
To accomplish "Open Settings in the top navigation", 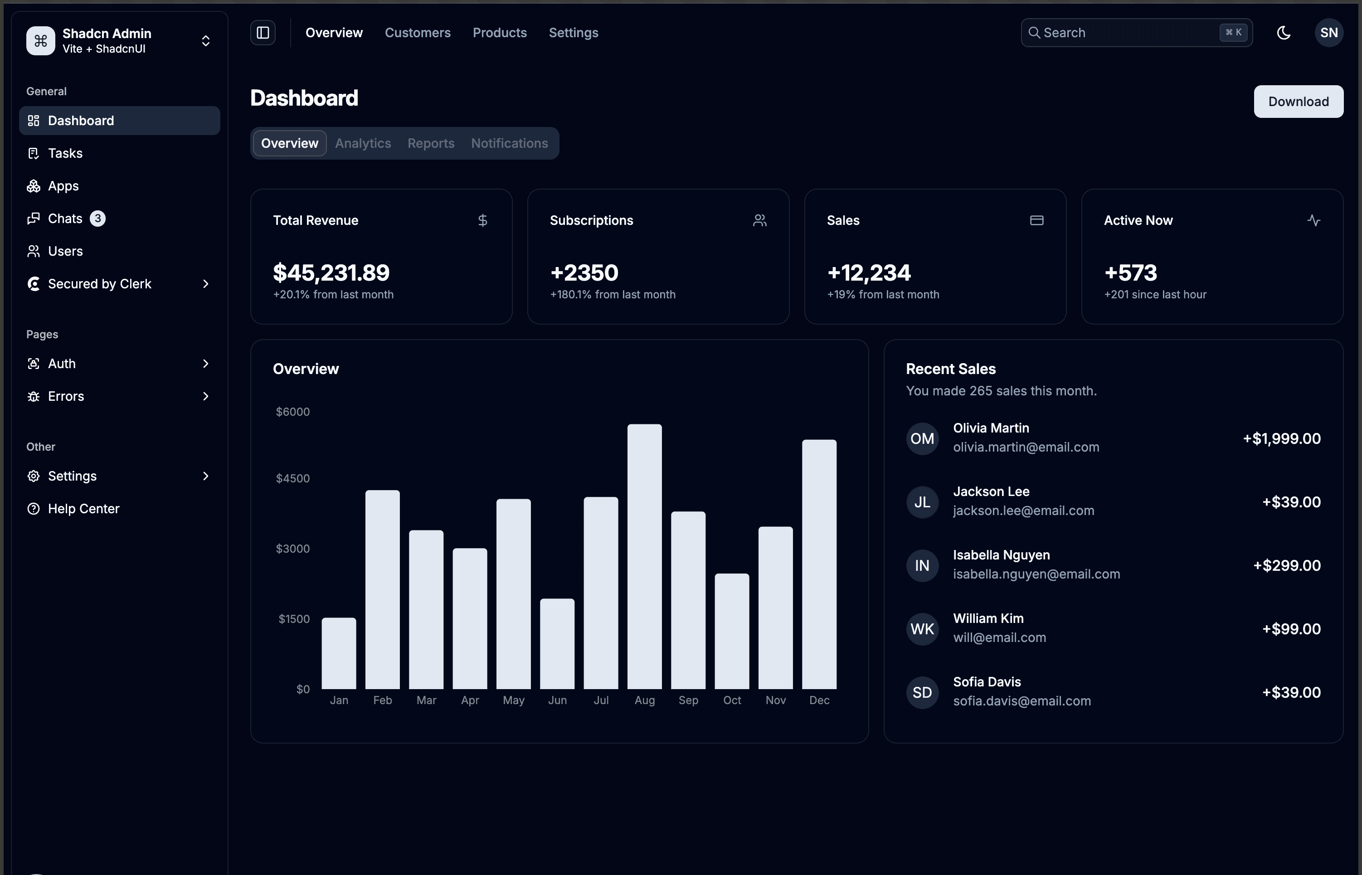I will (574, 33).
